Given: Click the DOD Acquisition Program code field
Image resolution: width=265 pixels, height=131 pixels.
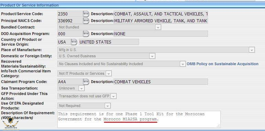Looking at the screenshot, I should click(x=70, y=34).
